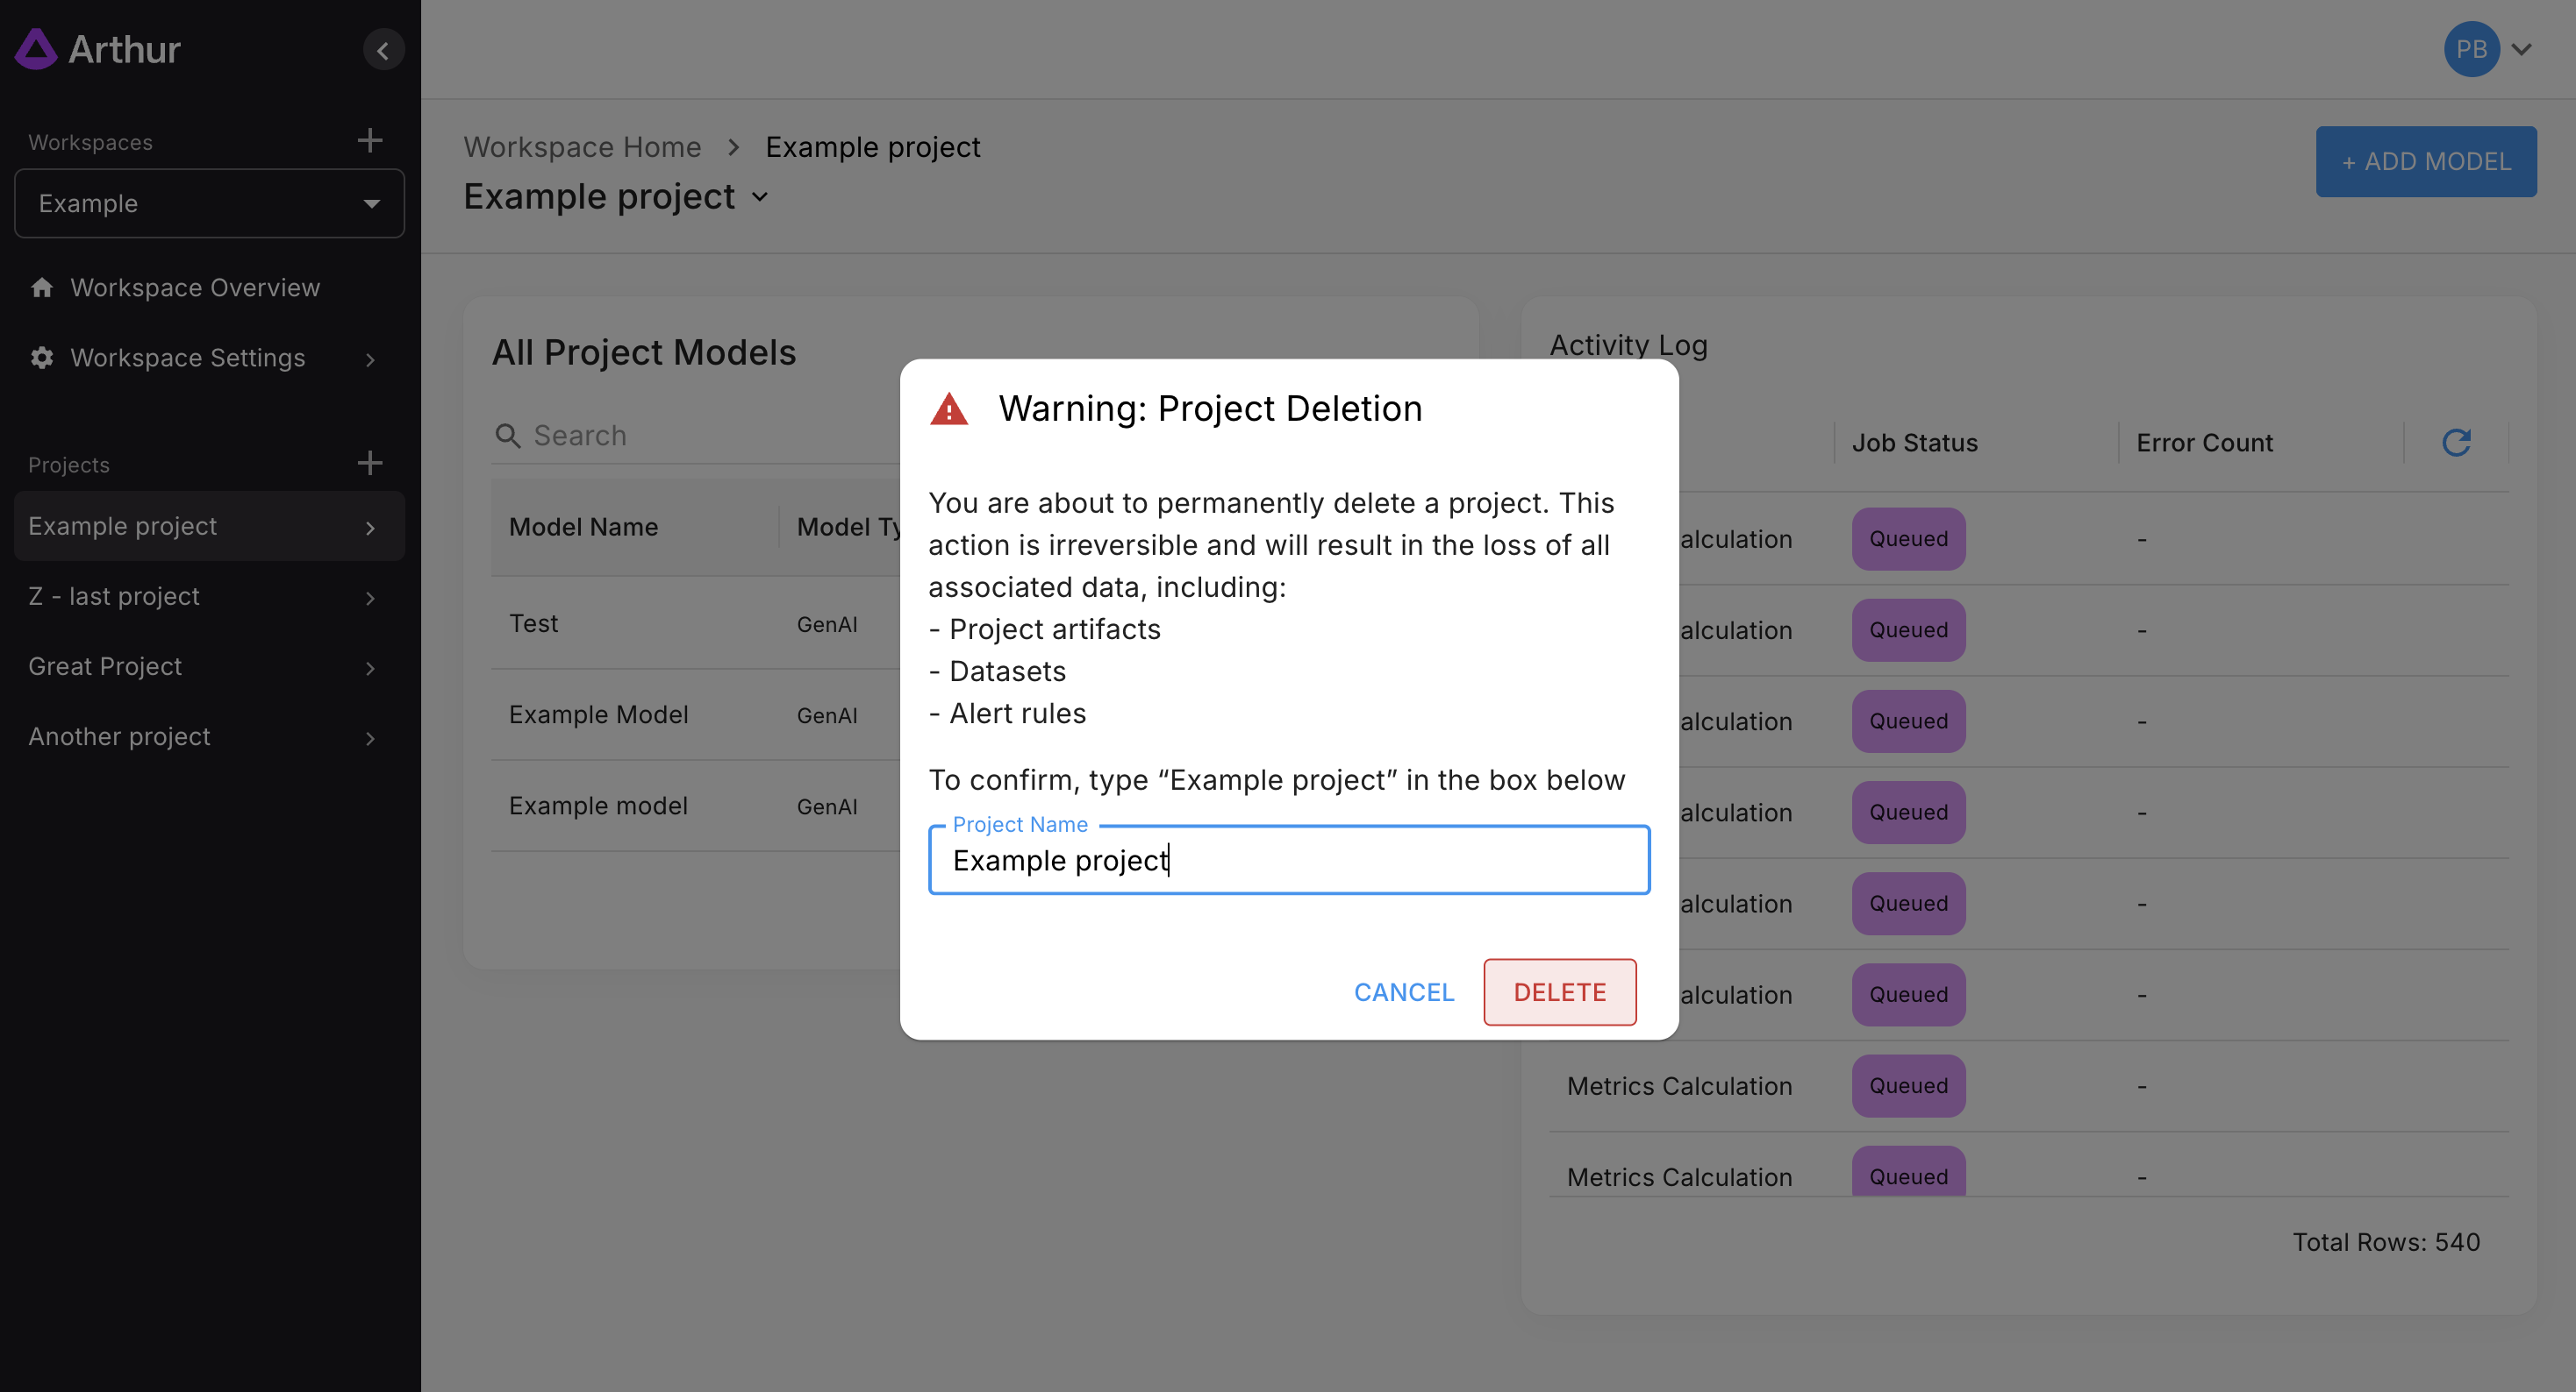2576x1392 pixels.
Task: Click the Workspace Settings gear icon
Action: click(42, 358)
